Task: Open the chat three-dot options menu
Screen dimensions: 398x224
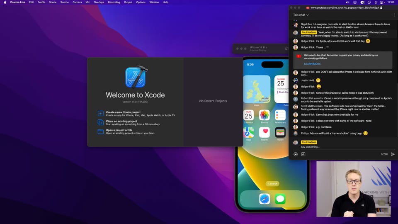Action: coord(394,15)
